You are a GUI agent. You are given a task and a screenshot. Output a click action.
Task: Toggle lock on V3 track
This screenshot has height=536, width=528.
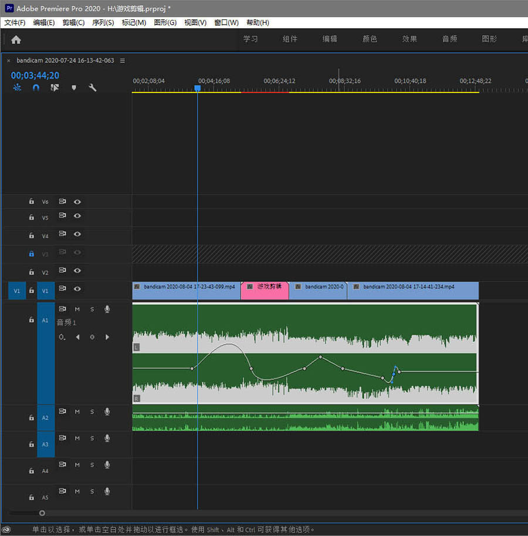(x=32, y=254)
